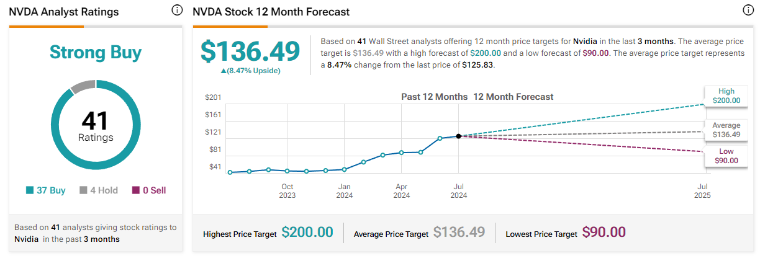Click the 41 Ratings donut chart center
This screenshot has height=258, width=760.
96,127
